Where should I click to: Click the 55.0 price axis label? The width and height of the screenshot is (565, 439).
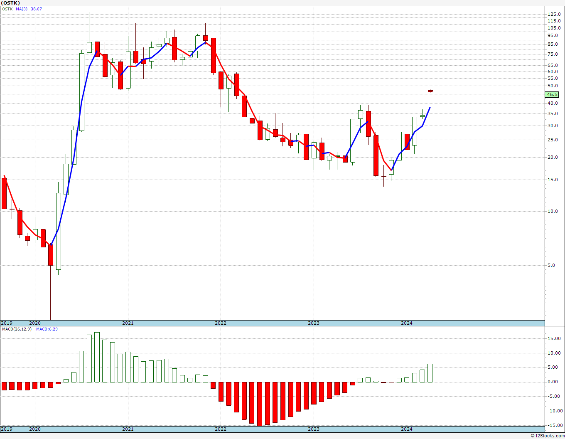click(553, 78)
